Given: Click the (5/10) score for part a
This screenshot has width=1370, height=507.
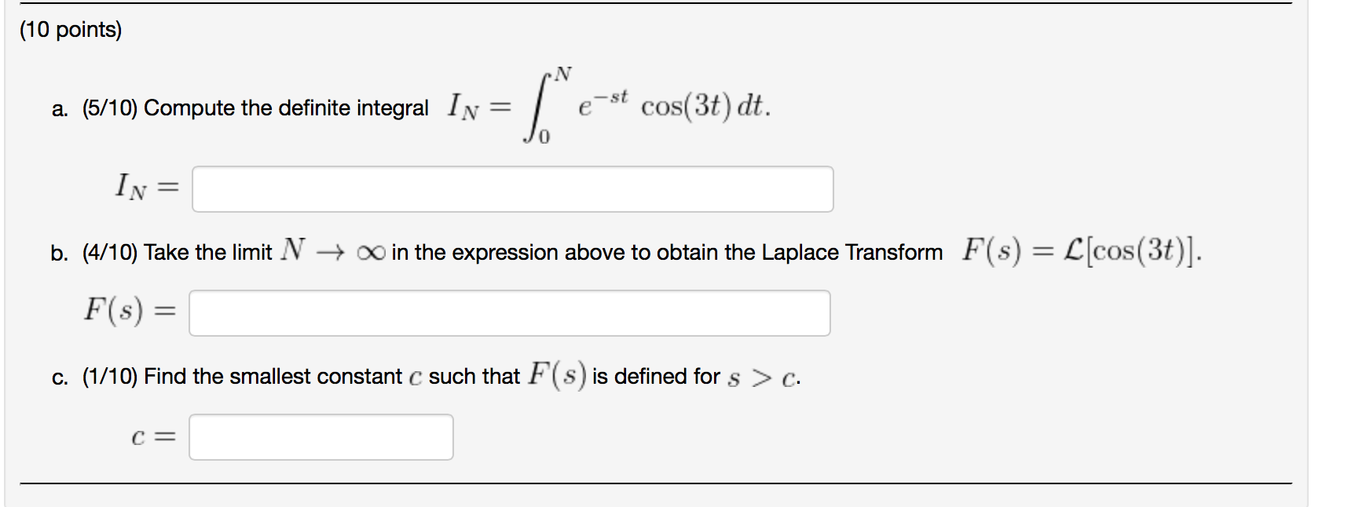Looking at the screenshot, I should (112, 108).
